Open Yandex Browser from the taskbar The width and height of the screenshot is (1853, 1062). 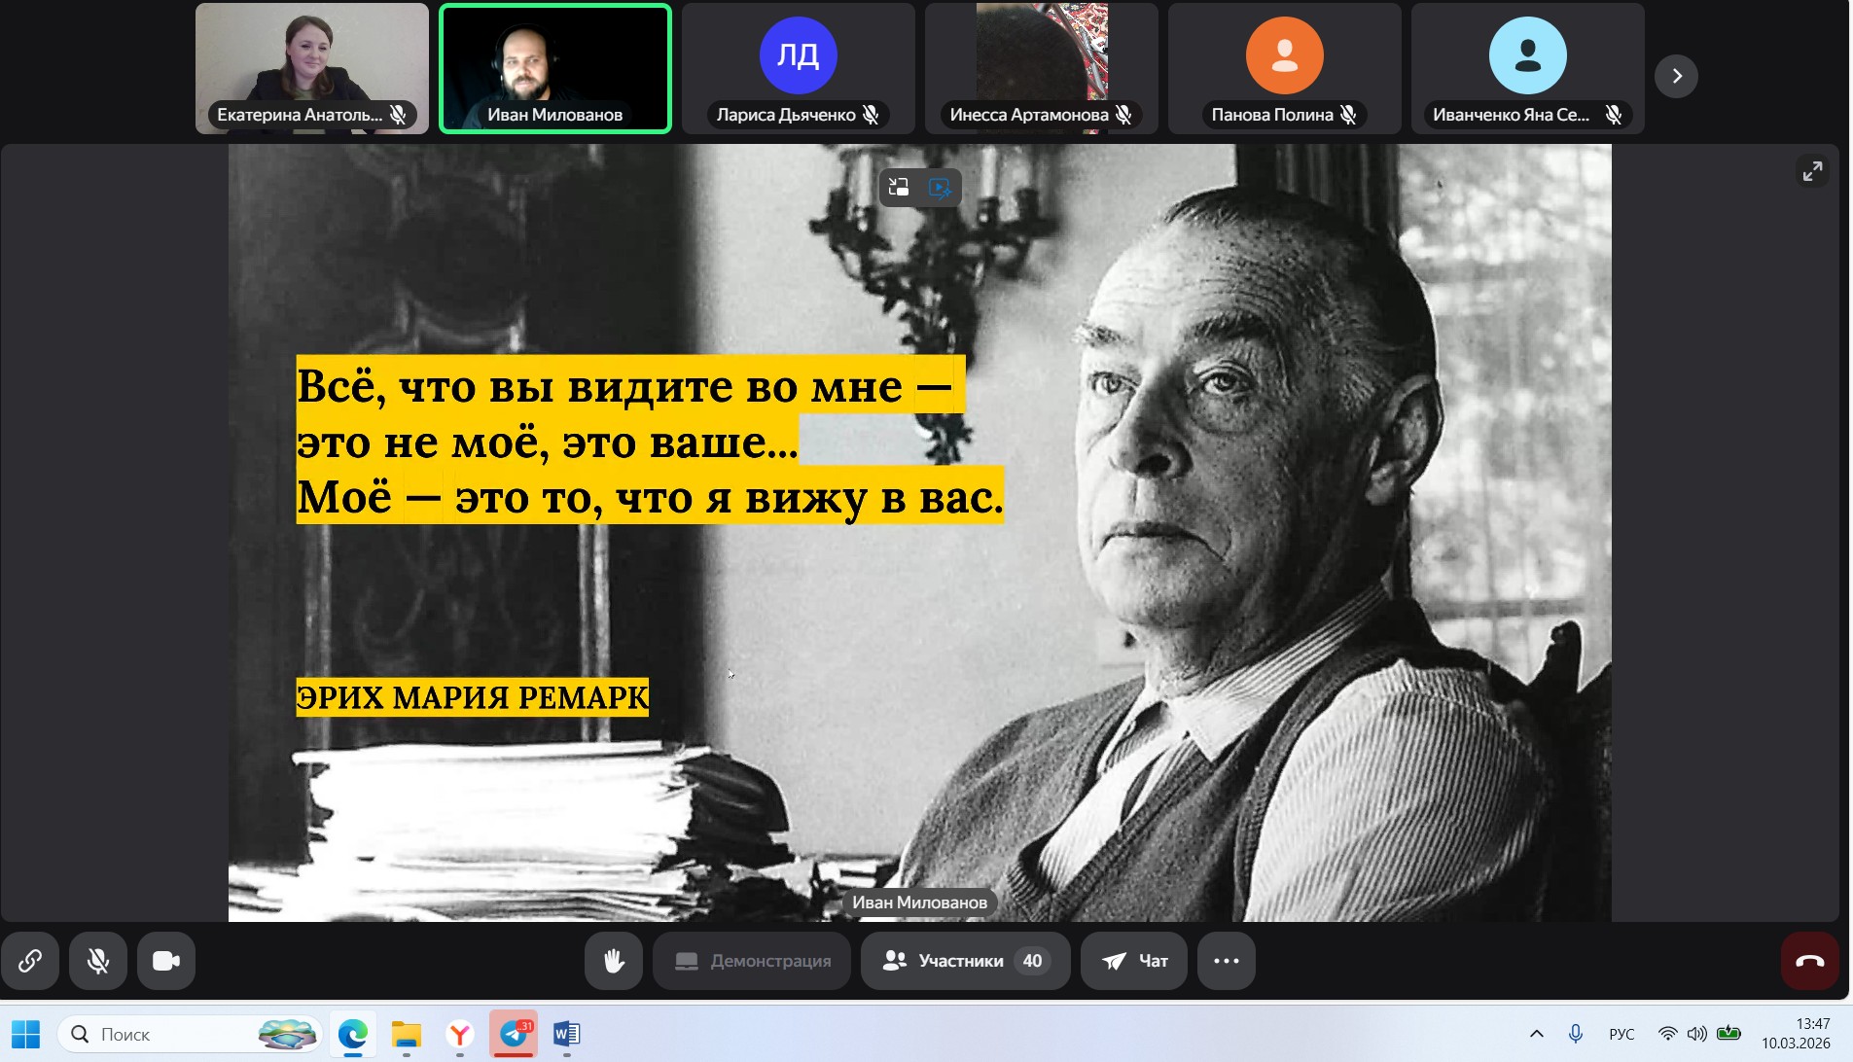click(460, 1034)
